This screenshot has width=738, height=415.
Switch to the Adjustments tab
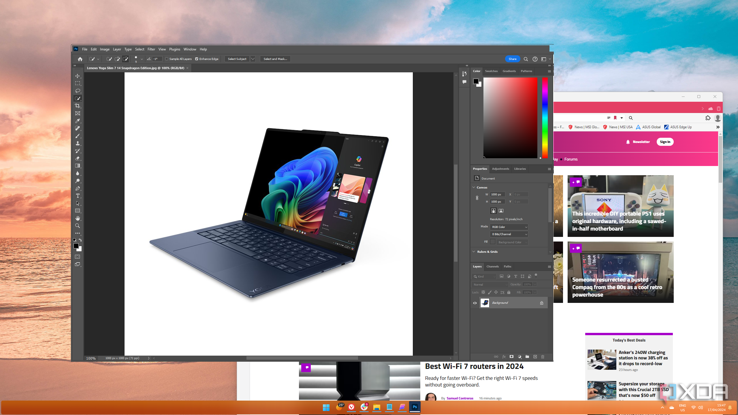[x=500, y=169]
